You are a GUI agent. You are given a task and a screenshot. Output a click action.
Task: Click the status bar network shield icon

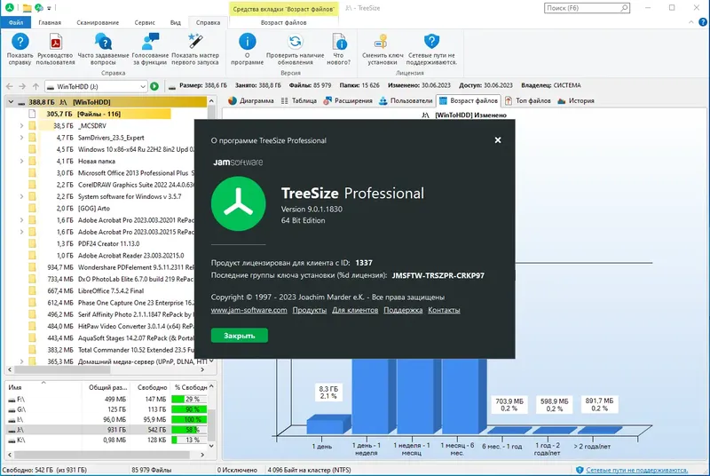(580, 470)
